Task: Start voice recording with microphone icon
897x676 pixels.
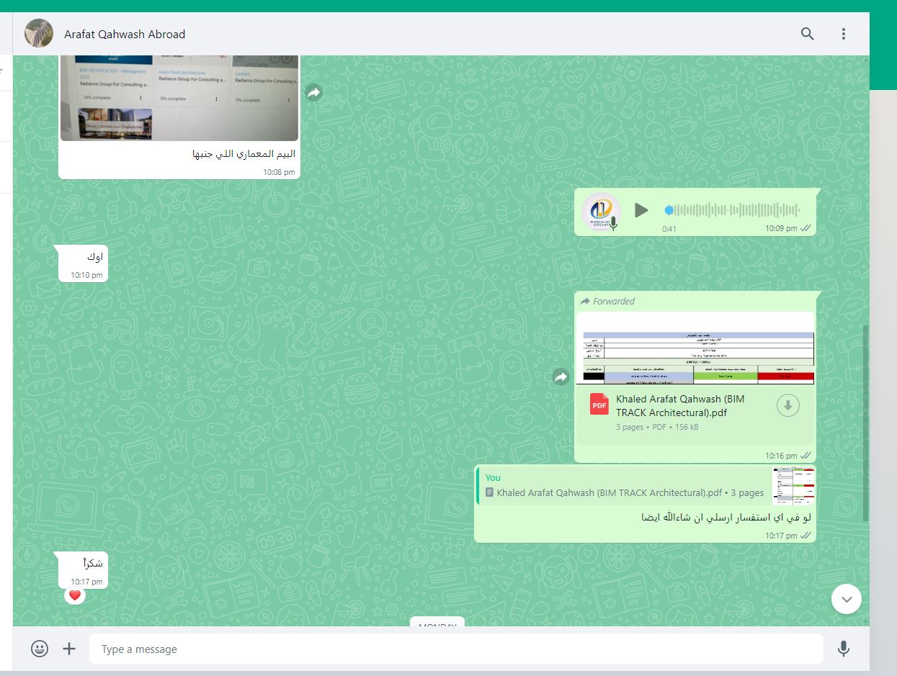Action: [844, 649]
